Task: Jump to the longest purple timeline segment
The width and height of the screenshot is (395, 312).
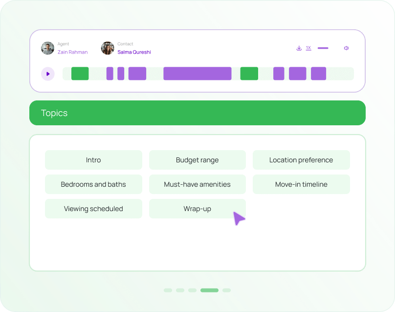Action: tap(197, 74)
